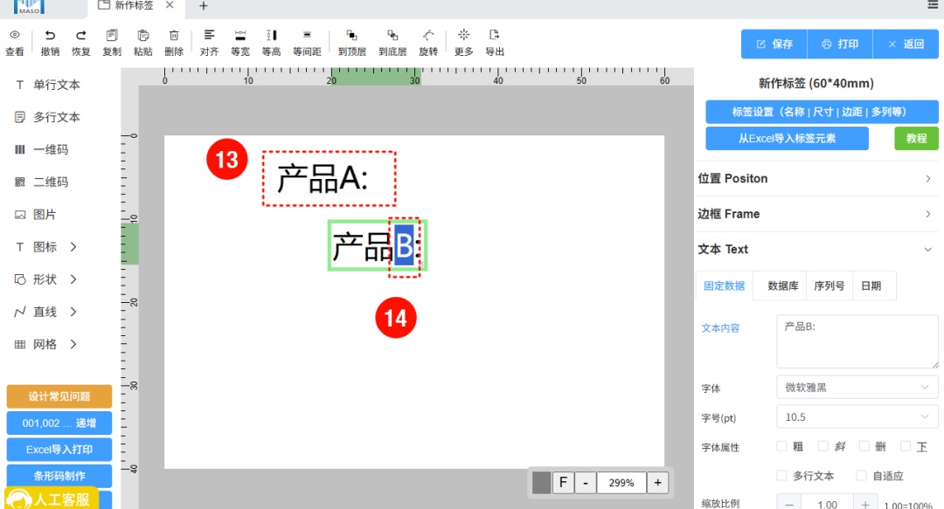Toggle 删 strikethrough checkbox

coord(864,446)
